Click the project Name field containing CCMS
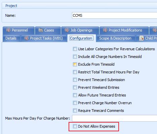157x134 pixels. click(114, 15)
